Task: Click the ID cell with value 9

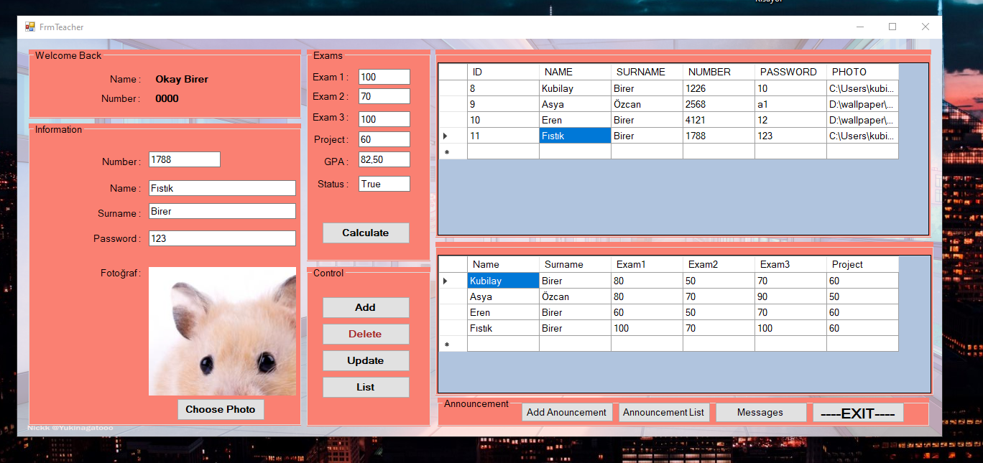Action: point(503,104)
